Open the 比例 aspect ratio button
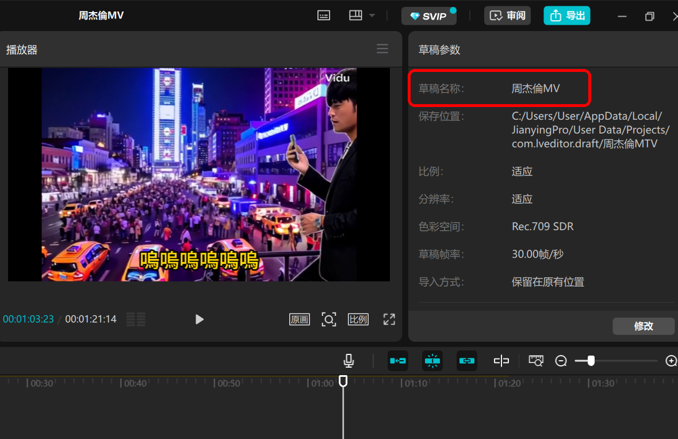The width and height of the screenshot is (678, 439). 358,320
